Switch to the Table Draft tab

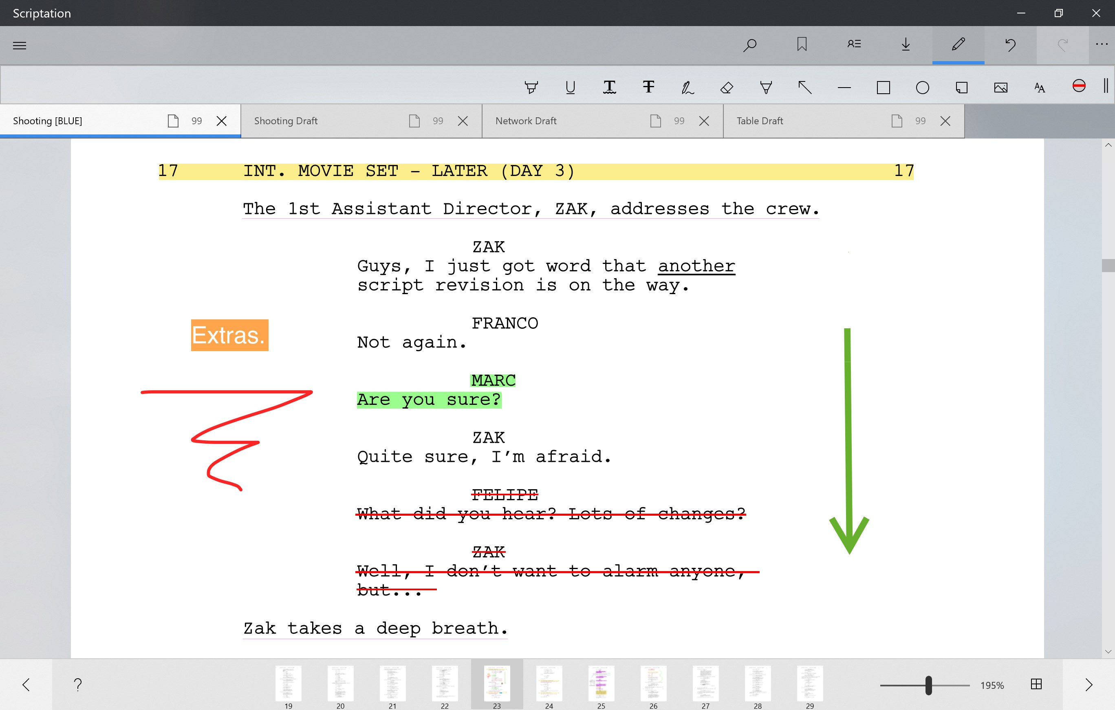point(759,121)
